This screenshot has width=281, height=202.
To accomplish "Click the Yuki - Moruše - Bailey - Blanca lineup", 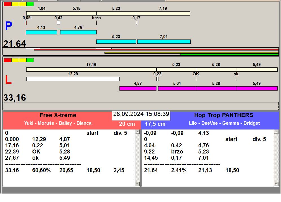I will pyautogui.click(x=58, y=123).
